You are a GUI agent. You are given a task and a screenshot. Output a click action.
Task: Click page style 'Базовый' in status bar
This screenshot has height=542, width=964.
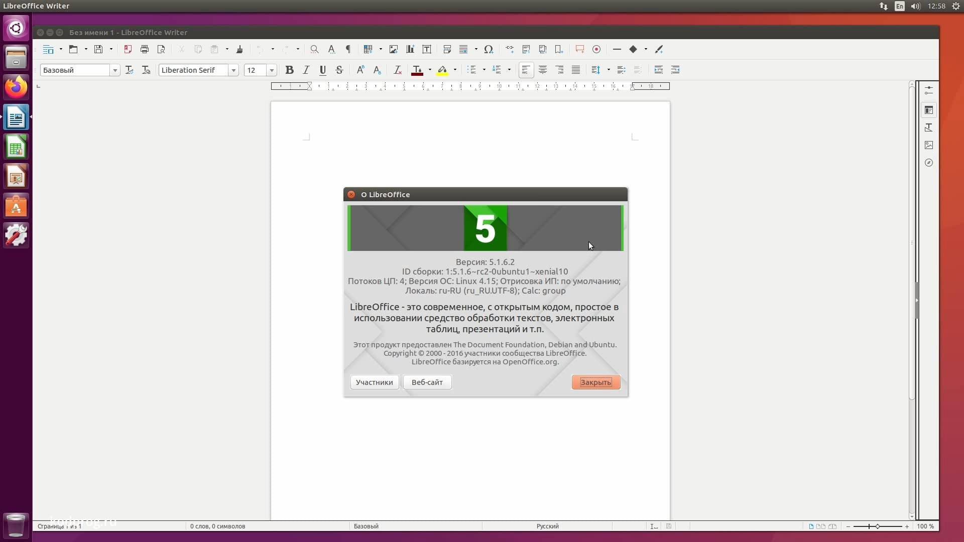click(366, 526)
